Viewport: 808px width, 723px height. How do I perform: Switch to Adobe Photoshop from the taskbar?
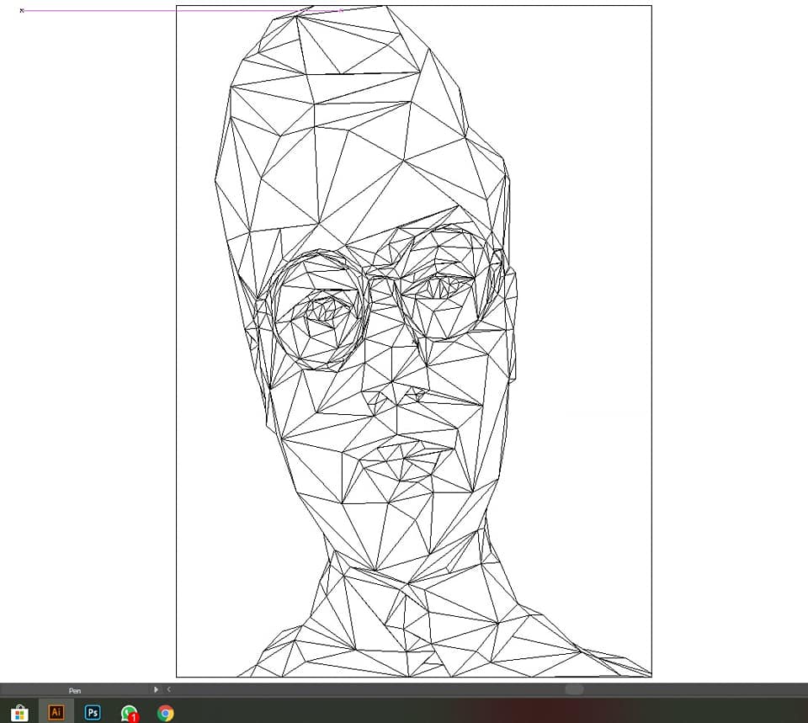coord(93,712)
